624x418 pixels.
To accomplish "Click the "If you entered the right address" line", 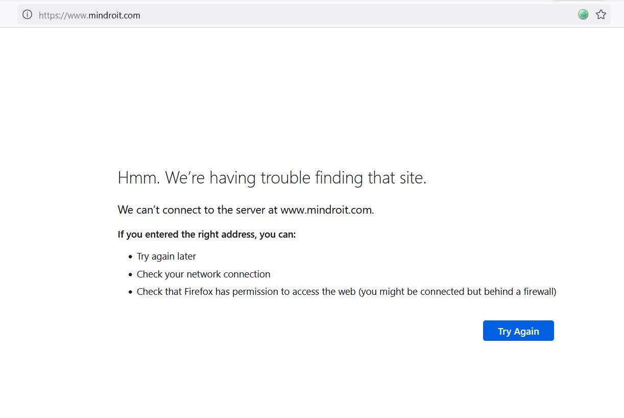I will (207, 235).
